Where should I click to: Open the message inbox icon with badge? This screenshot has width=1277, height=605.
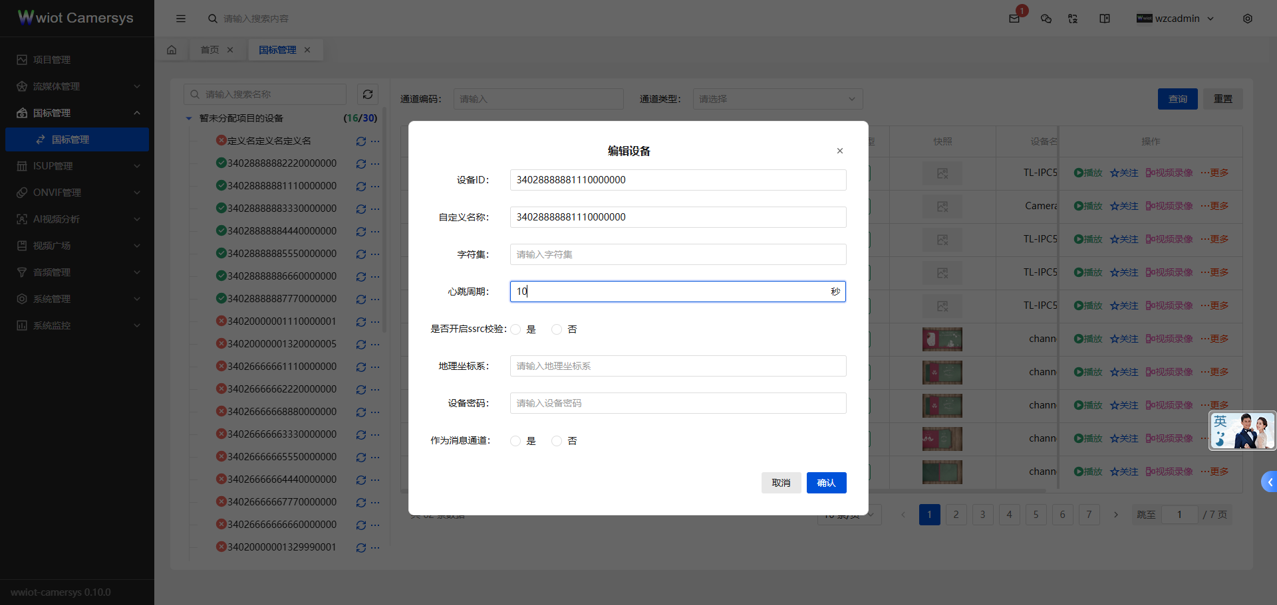pyautogui.click(x=1014, y=19)
